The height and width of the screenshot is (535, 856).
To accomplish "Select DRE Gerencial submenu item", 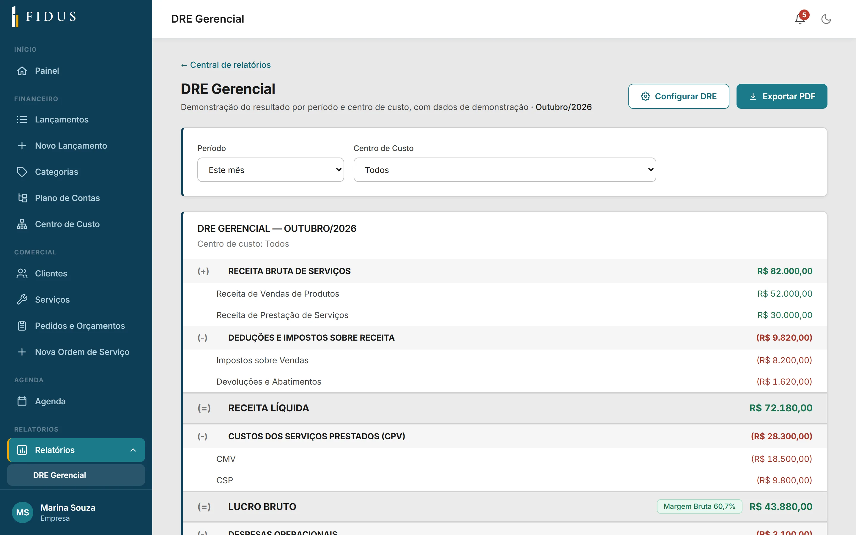I will [76, 475].
